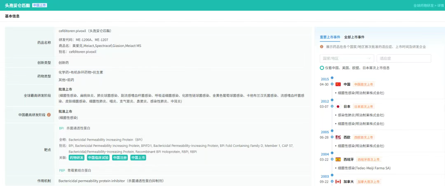Switch to the 重要上市事件 tab
This screenshot has height=186, width=445.
[x=330, y=37]
